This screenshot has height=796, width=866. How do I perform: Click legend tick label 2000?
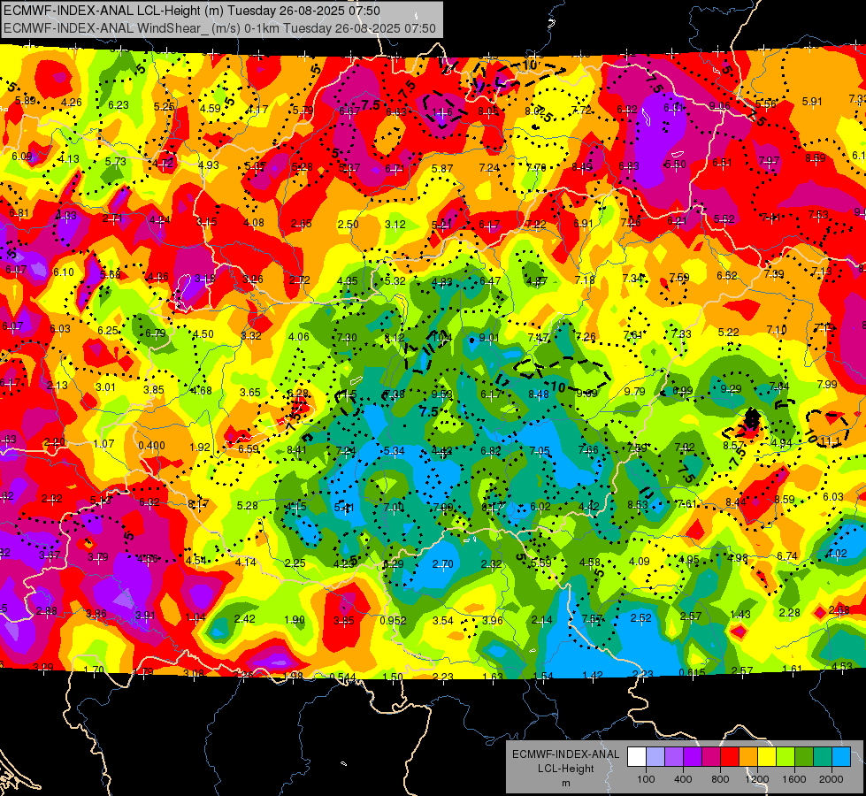tap(832, 779)
